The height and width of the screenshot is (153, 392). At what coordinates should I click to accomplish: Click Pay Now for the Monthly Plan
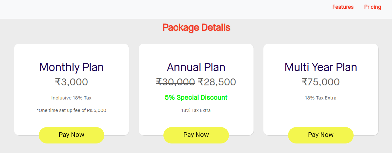pos(72,135)
